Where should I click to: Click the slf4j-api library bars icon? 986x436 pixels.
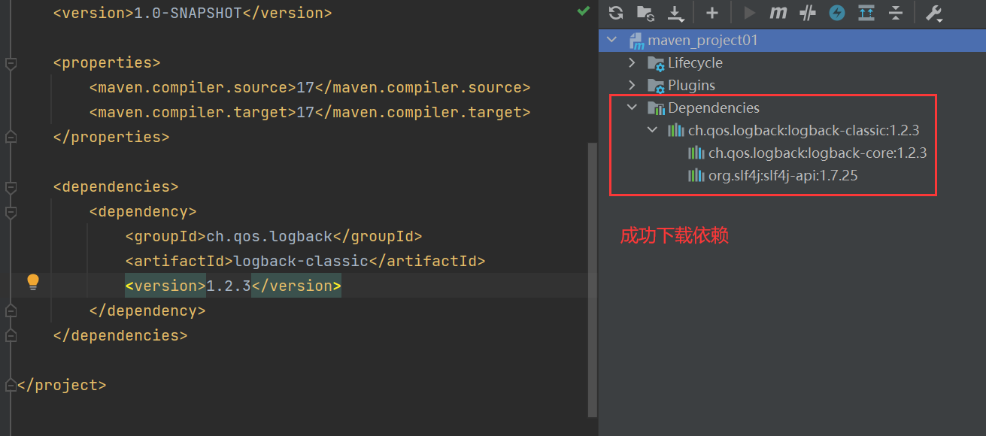(x=696, y=175)
